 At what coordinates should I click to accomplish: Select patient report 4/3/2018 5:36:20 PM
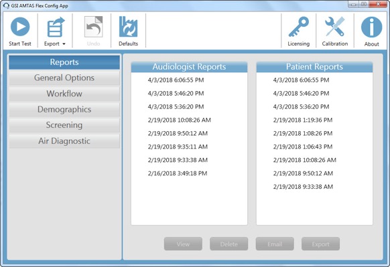pyautogui.click(x=301, y=107)
